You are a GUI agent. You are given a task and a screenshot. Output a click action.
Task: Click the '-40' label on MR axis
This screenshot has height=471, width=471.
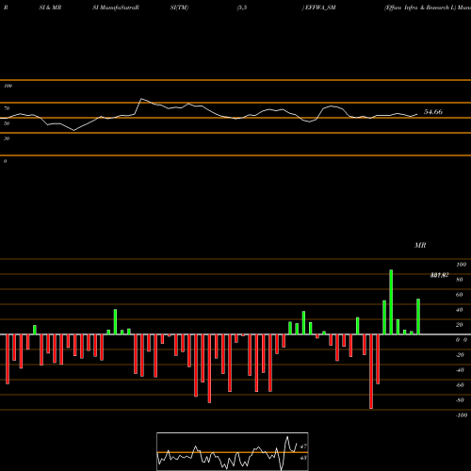coord(460,370)
